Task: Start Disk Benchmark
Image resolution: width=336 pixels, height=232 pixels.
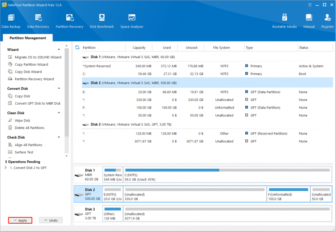Action: (x=102, y=21)
